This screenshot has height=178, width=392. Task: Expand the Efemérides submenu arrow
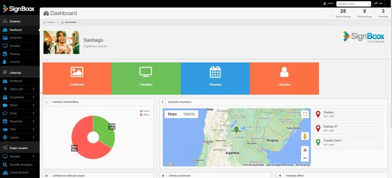pyautogui.click(x=33, y=121)
